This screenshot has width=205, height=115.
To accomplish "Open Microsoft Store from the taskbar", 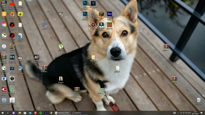I will 25,113.
